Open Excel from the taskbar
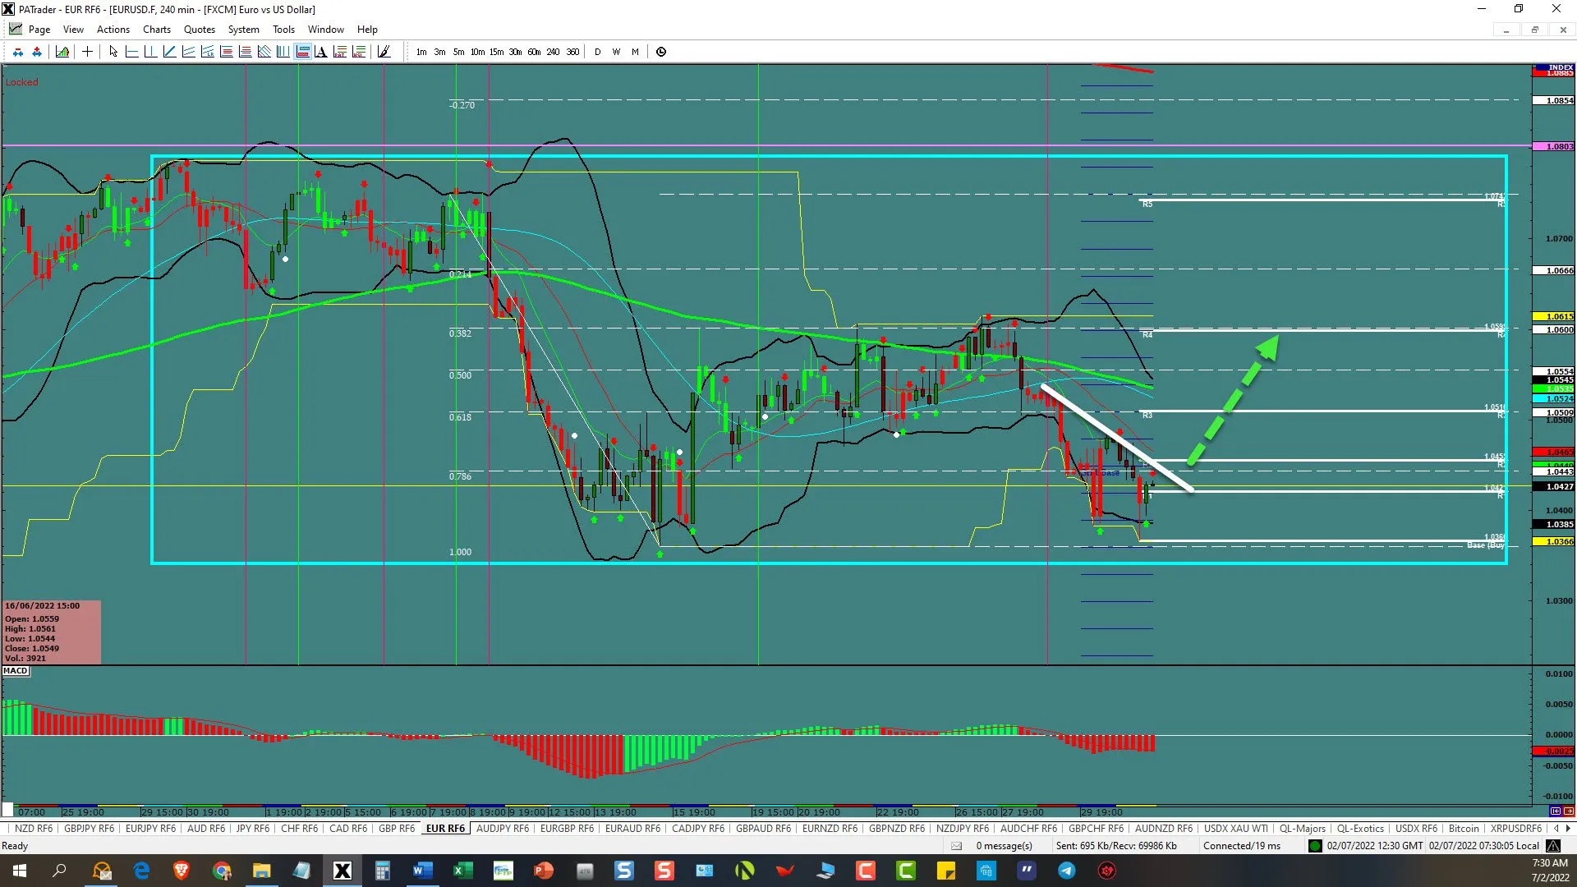Screen dimensions: 1577x887 click(462, 871)
